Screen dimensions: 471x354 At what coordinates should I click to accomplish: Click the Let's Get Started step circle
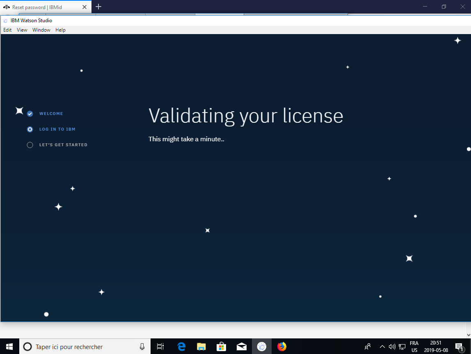[30, 145]
